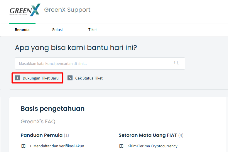Go to the Tiket tab
This screenshot has height=152, width=228.
pos(92,30)
